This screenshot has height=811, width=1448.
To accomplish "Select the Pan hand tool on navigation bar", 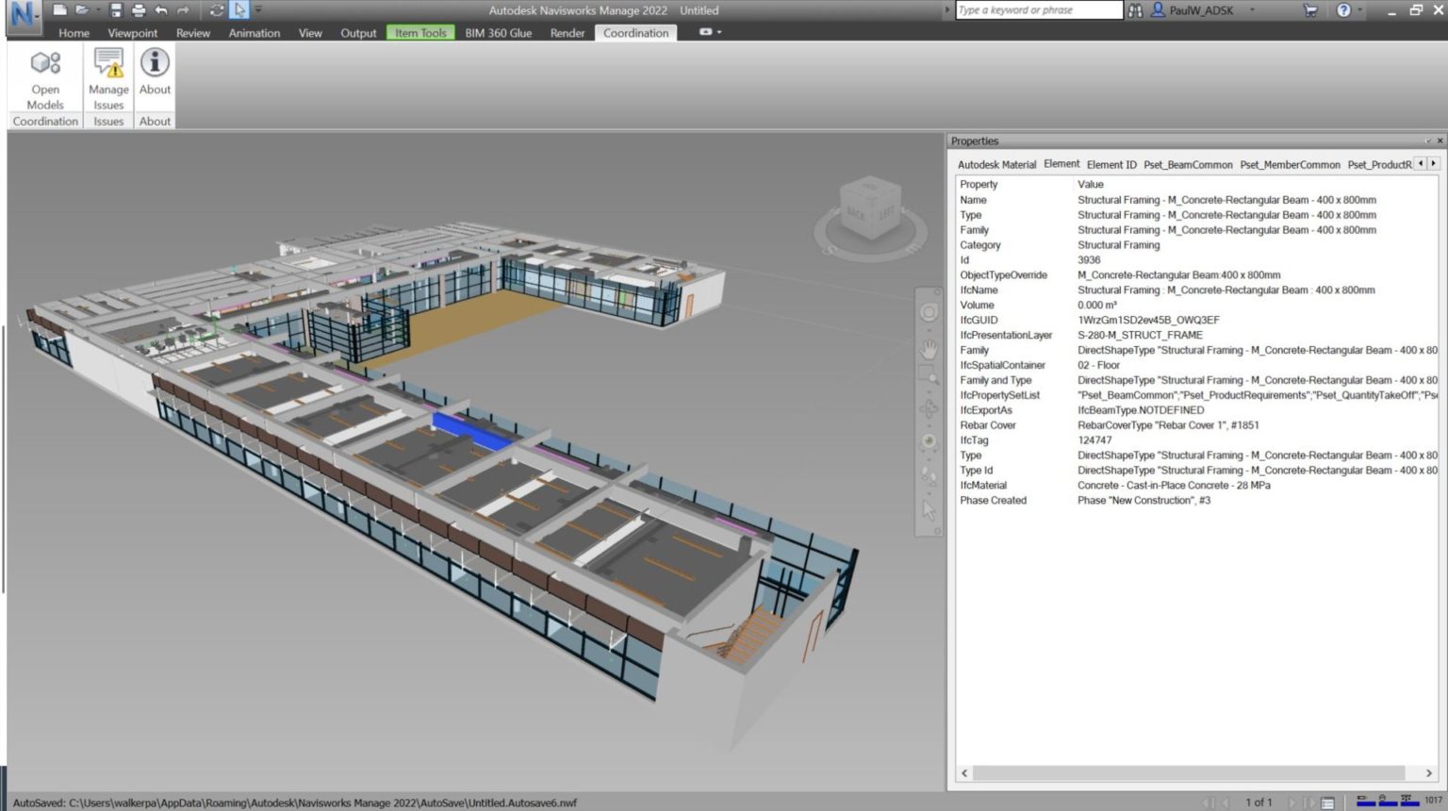I will [929, 349].
